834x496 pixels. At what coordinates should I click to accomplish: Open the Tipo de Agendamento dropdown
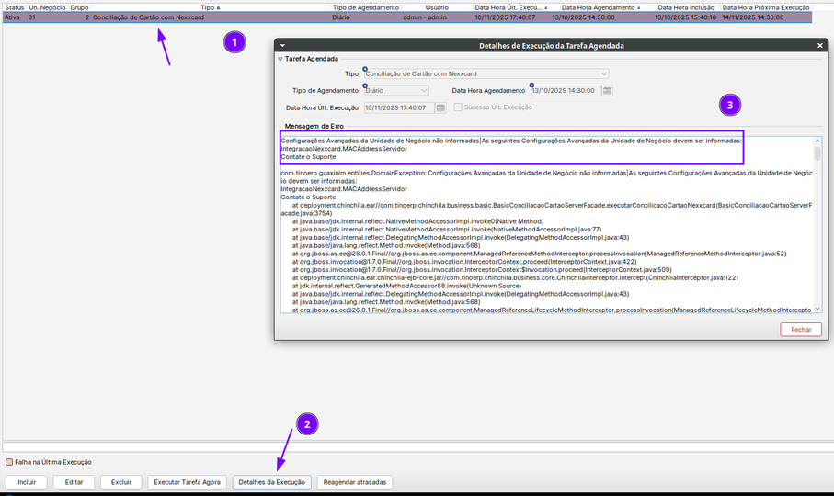click(424, 91)
